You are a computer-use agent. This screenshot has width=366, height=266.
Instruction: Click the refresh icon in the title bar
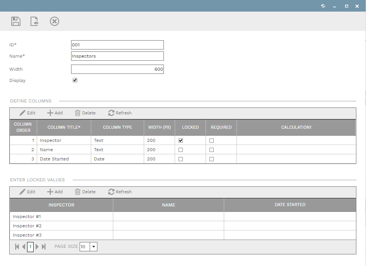pos(323,6)
